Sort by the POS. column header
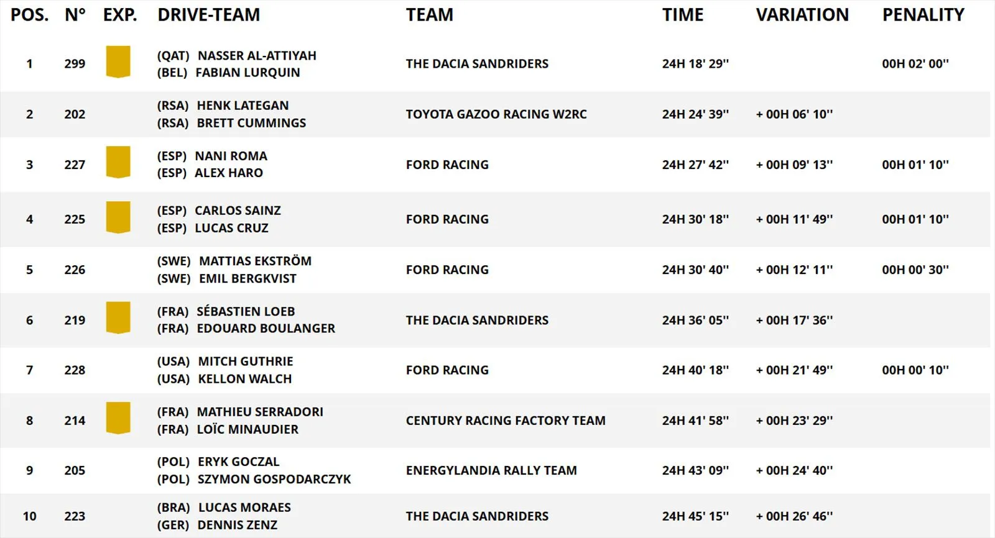Image resolution: width=995 pixels, height=538 pixels. pyautogui.click(x=29, y=15)
